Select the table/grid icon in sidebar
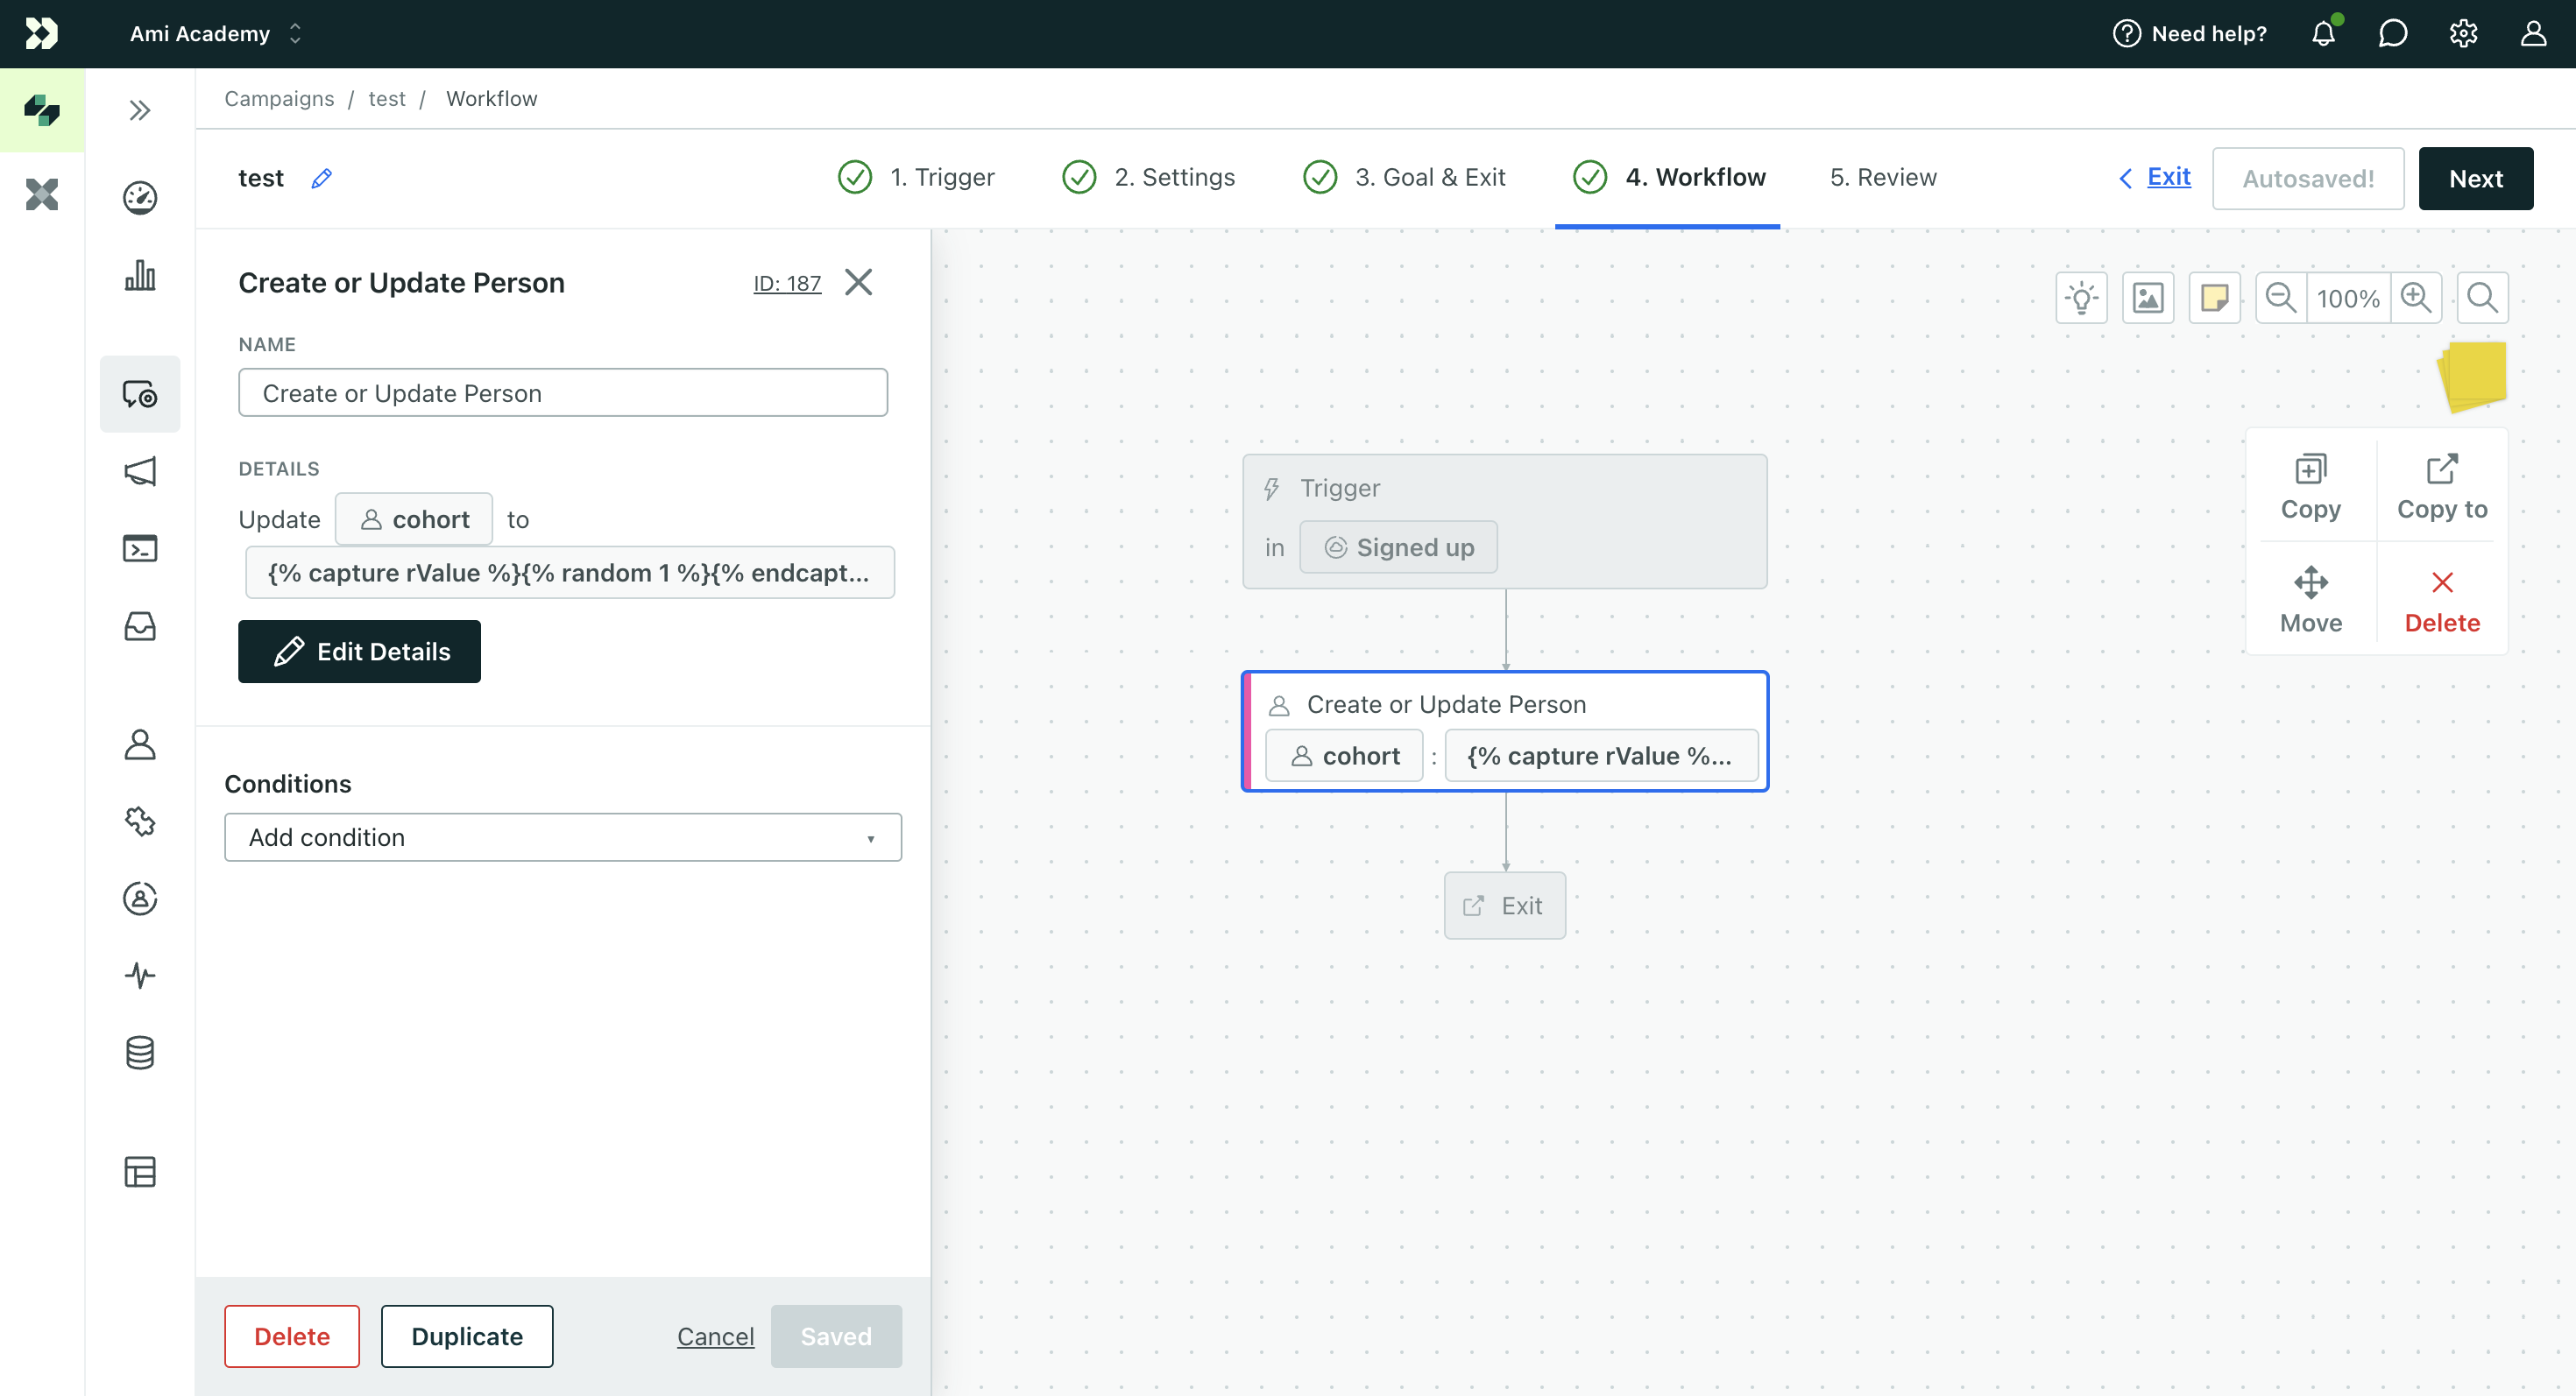The width and height of the screenshot is (2576, 1396). click(x=139, y=1169)
